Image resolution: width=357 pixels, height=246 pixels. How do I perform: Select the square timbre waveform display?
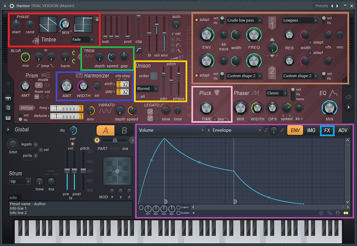83,24
